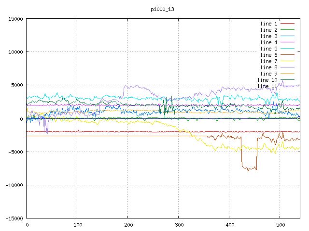Click the orange line 9 legend swatch
Image resolution: width=309 pixels, height=231 pixels.
[287, 74]
